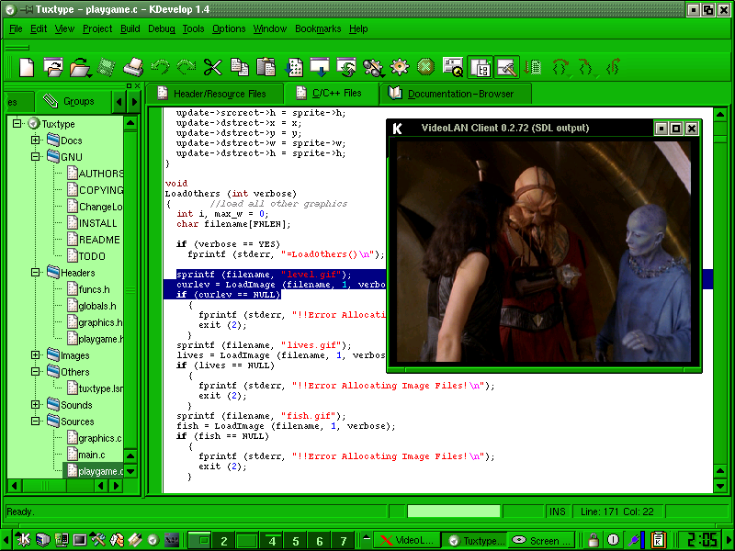Select globals.h in the tree
735x551 pixels.
[x=92, y=306]
